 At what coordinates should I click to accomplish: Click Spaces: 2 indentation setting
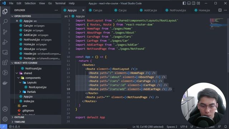point(172,126)
